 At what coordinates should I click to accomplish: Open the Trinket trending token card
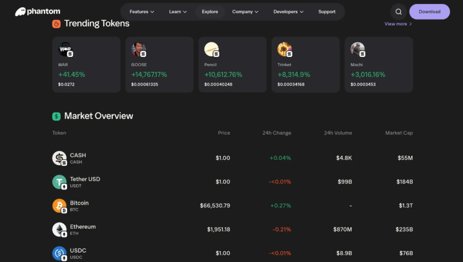[x=306, y=65]
